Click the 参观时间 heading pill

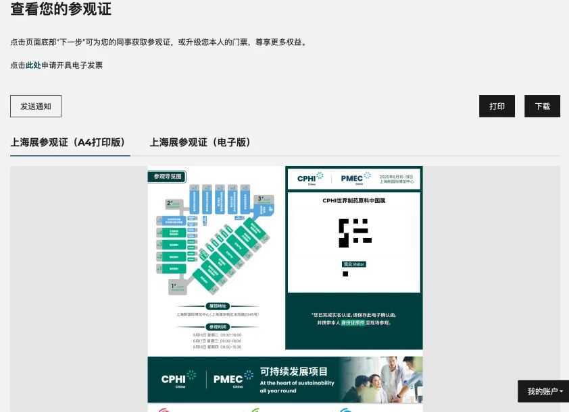[x=217, y=326]
